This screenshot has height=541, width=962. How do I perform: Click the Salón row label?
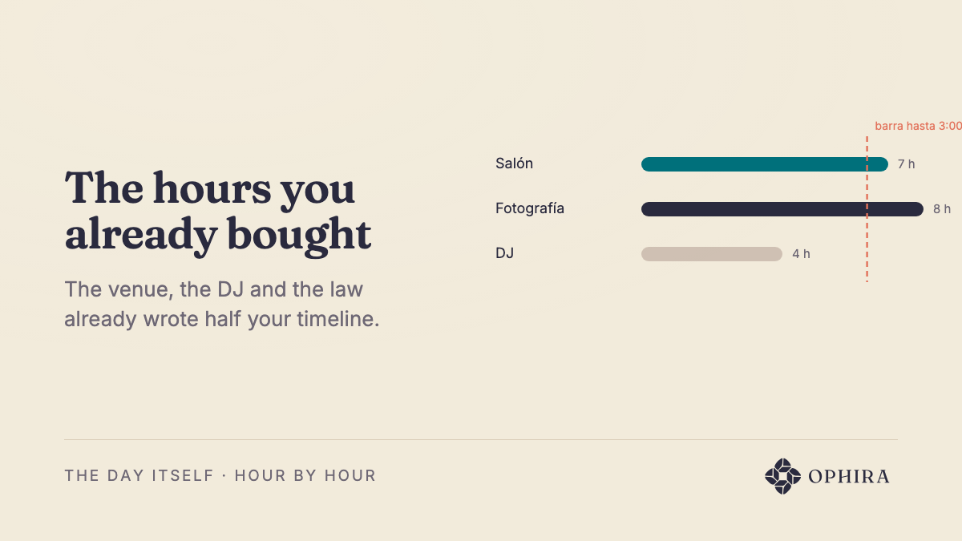pos(514,164)
